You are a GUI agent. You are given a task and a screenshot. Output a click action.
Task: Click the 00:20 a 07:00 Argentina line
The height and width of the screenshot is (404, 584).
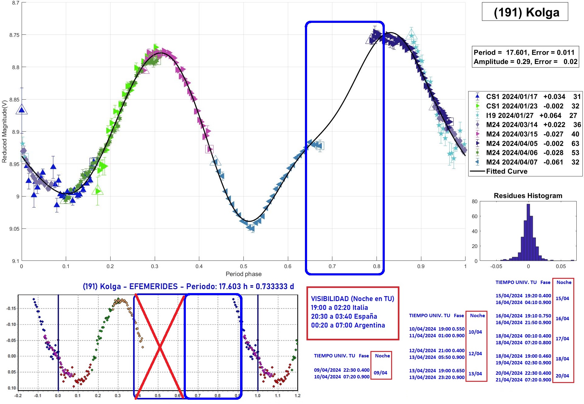(348, 325)
